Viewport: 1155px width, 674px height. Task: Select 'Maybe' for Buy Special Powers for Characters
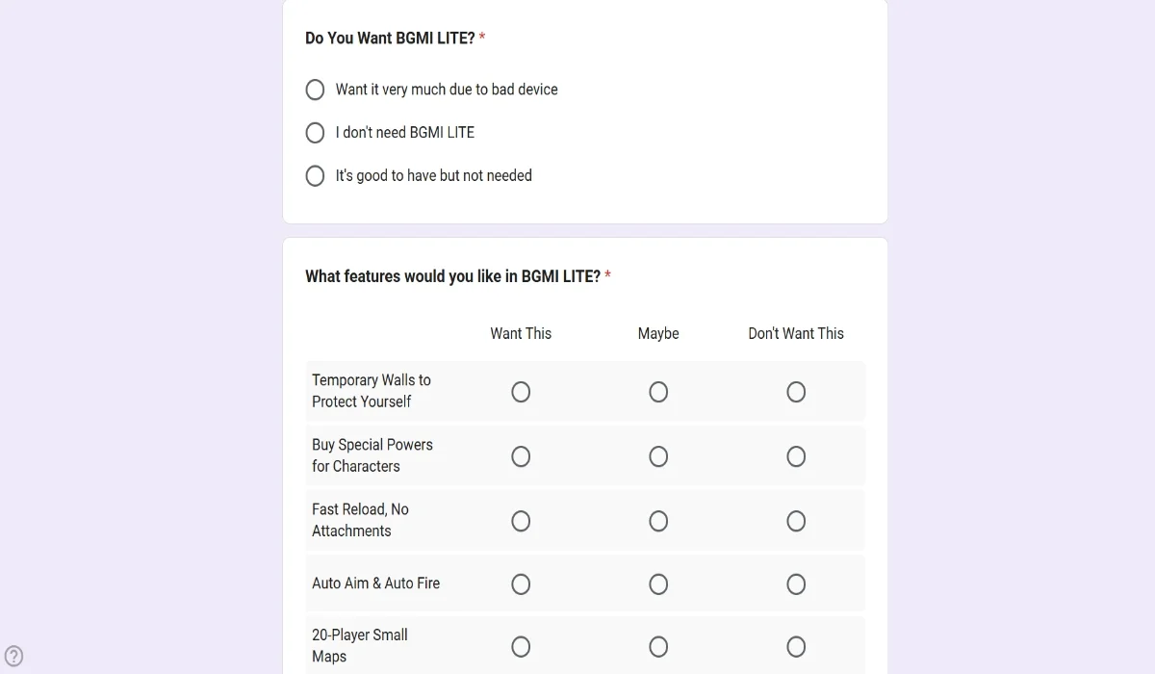pos(658,456)
